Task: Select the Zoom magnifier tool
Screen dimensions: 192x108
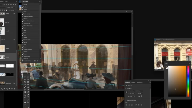Action: point(28,102)
